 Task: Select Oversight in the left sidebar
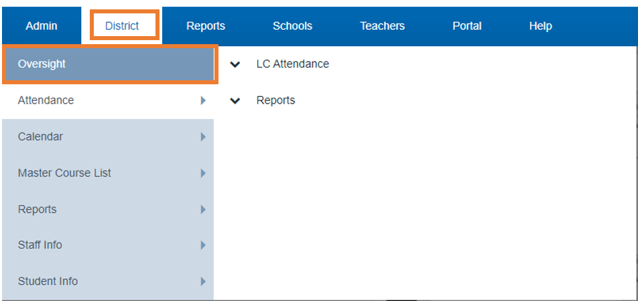pyautogui.click(x=42, y=64)
